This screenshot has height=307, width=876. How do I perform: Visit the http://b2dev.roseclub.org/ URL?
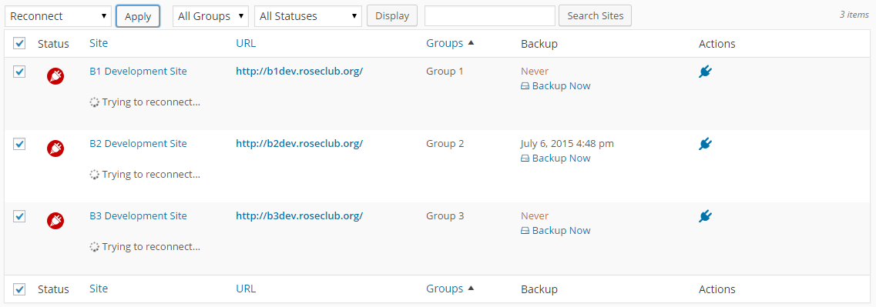(300, 143)
